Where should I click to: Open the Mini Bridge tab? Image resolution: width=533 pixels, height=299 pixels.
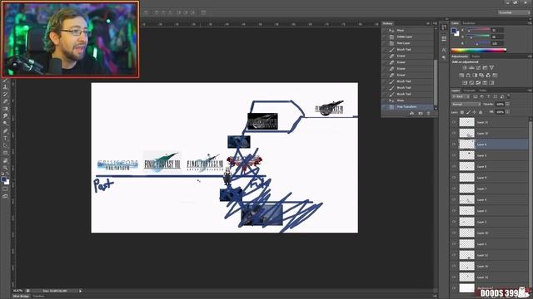(x=21, y=297)
